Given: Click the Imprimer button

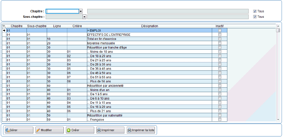Looking at the screenshot, I should pos(110,130).
